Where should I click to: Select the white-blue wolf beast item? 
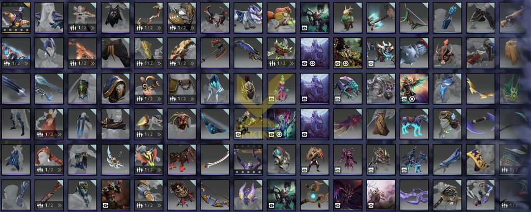pyautogui.click(x=248, y=18)
